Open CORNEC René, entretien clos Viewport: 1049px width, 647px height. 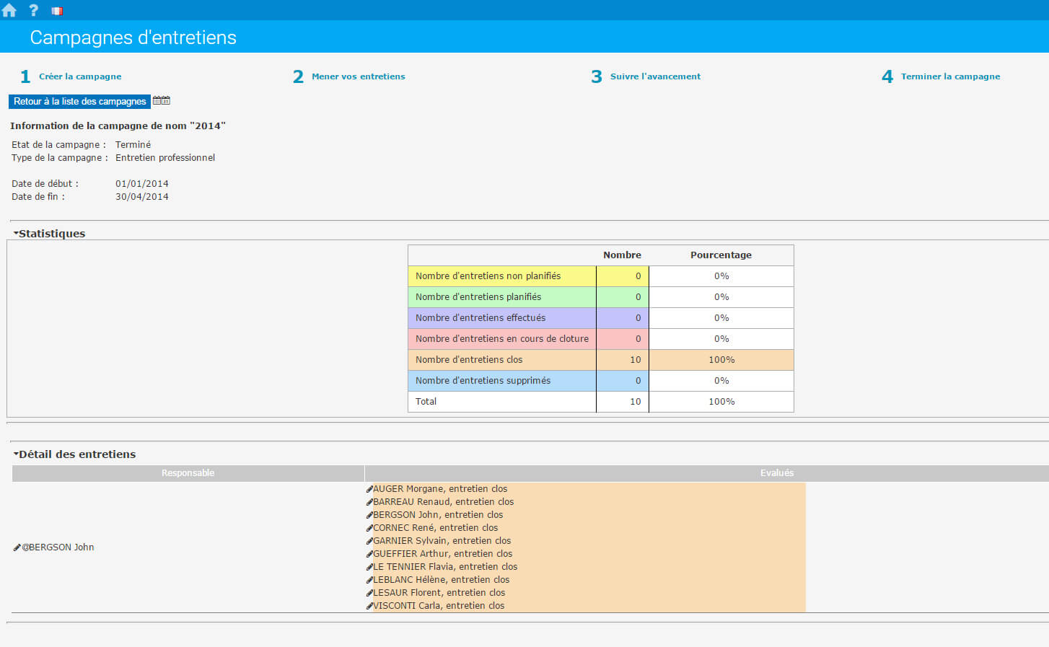pyautogui.click(x=436, y=528)
